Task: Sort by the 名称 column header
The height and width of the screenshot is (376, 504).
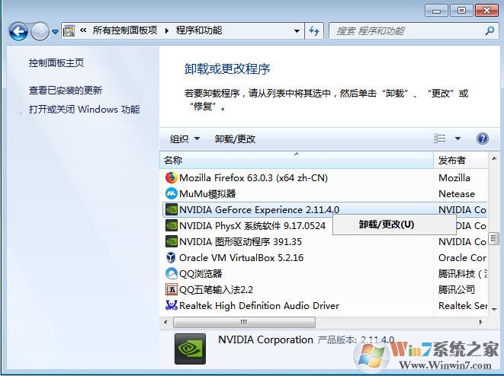Action: 297,160
